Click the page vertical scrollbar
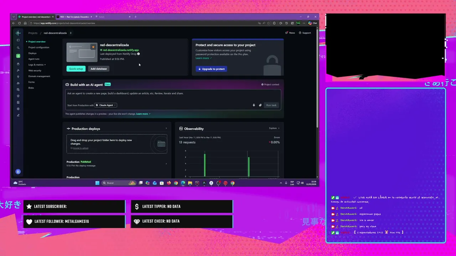Screen dimensions: 456x256 [x=317, y=78]
